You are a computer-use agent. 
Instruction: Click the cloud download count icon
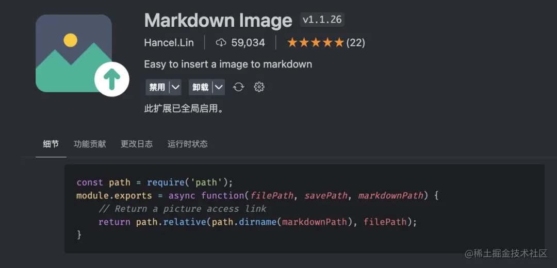(221, 43)
